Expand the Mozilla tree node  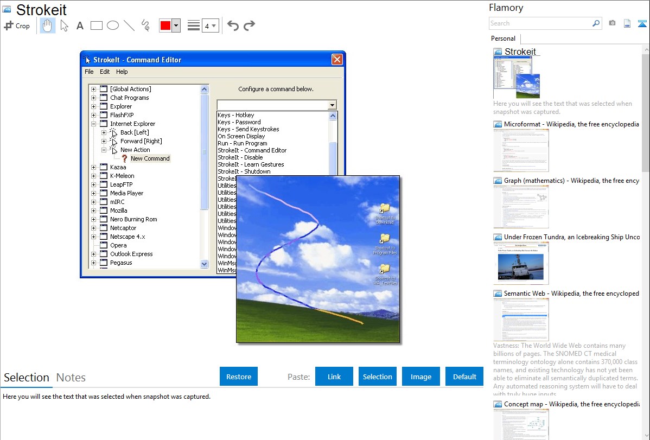tap(94, 211)
